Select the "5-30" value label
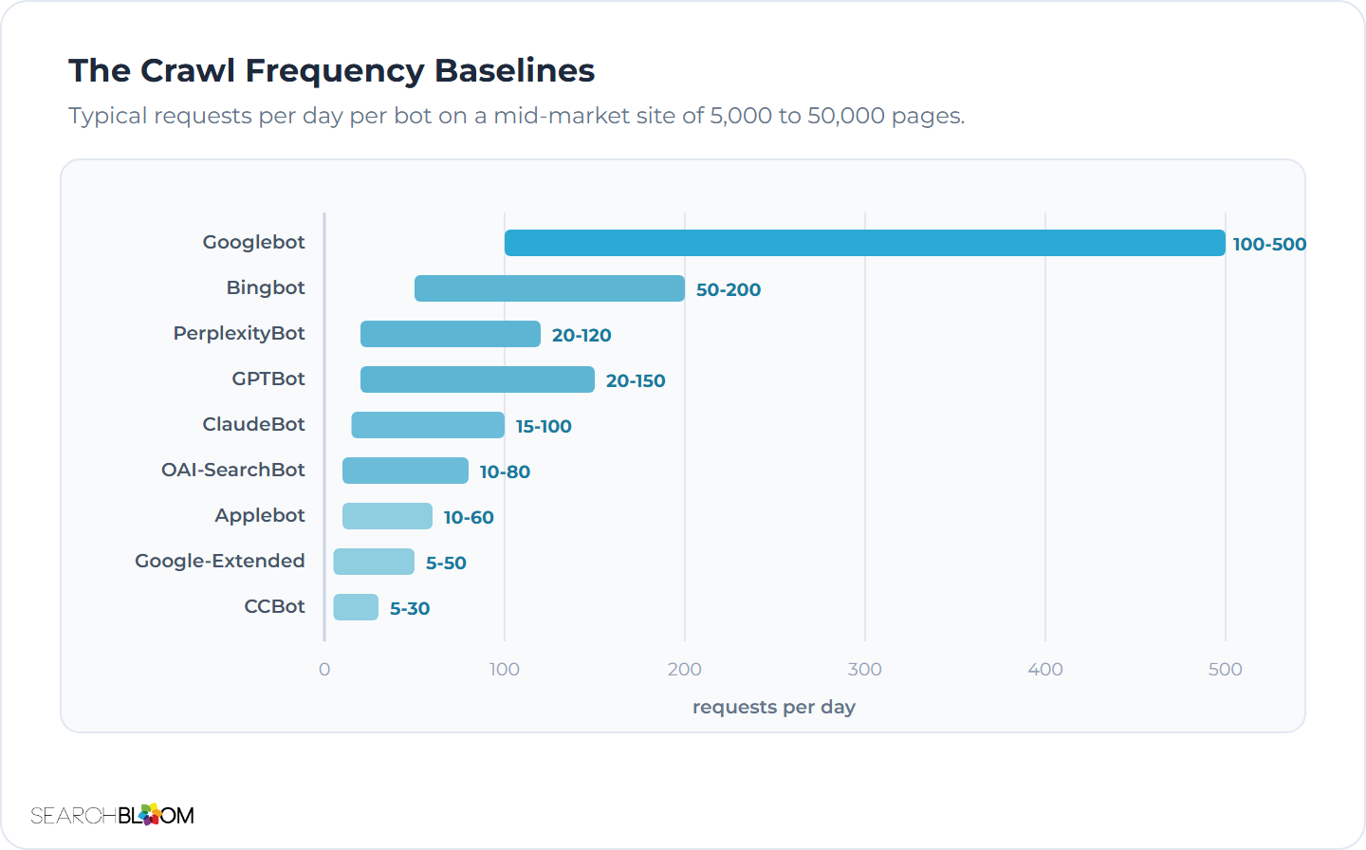 (x=410, y=608)
